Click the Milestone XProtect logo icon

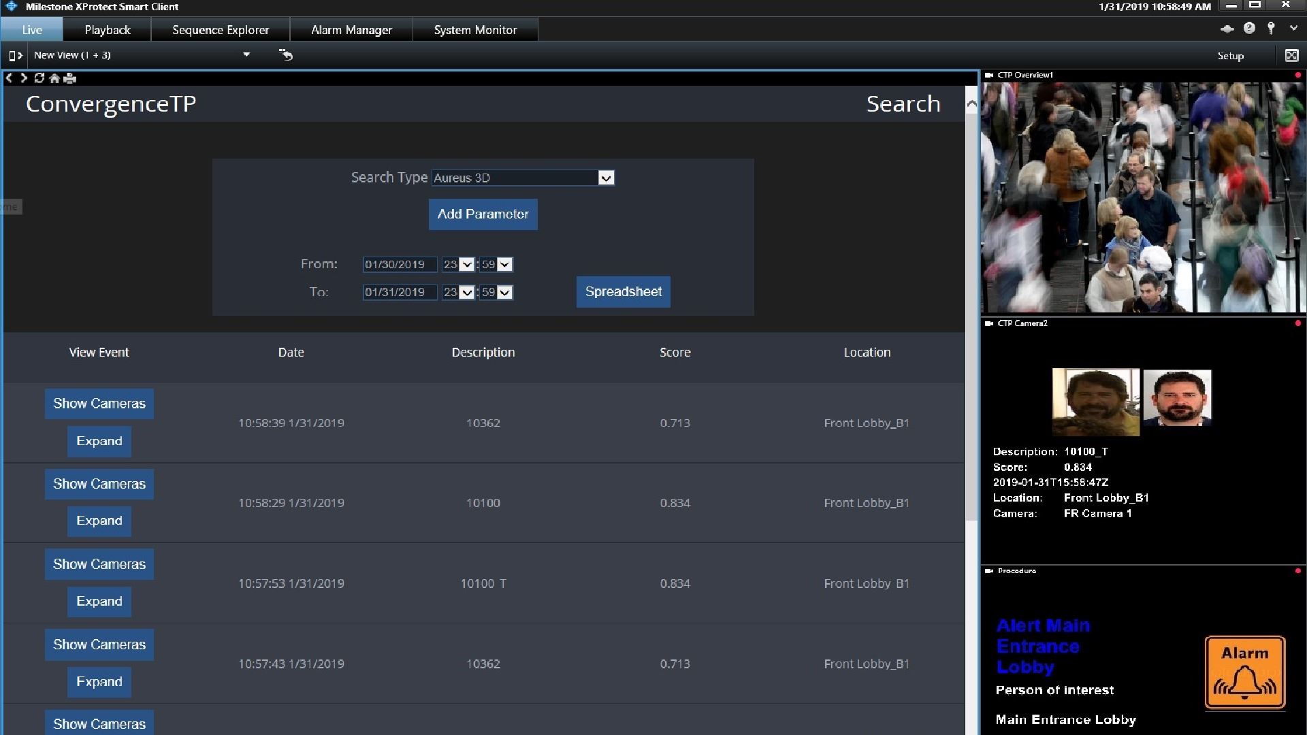tap(12, 6)
